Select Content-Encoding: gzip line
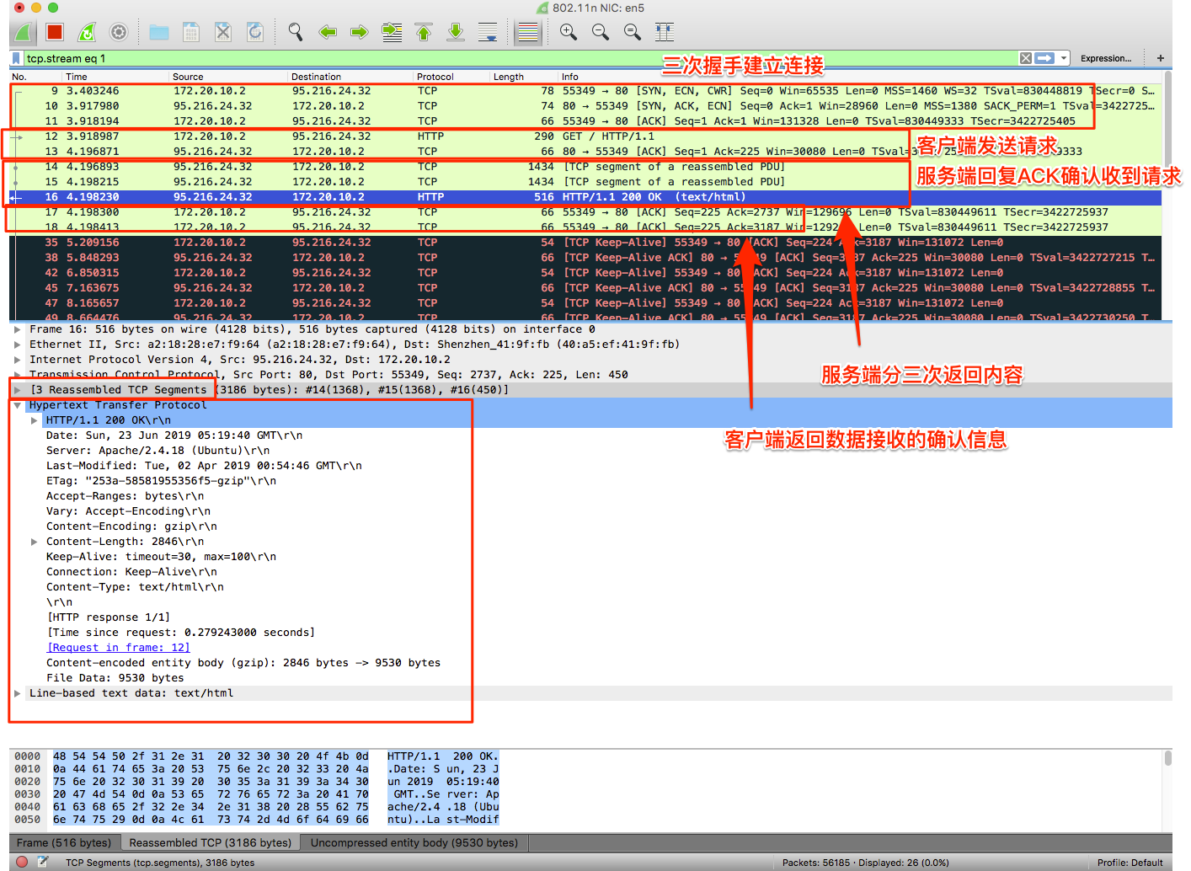Image resolution: width=1191 pixels, height=871 pixels. pyautogui.click(x=131, y=526)
